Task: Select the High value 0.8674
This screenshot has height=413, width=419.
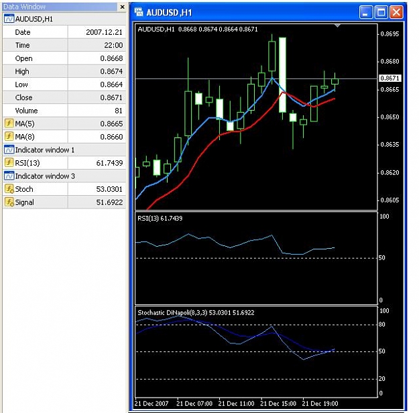Action: coord(111,71)
